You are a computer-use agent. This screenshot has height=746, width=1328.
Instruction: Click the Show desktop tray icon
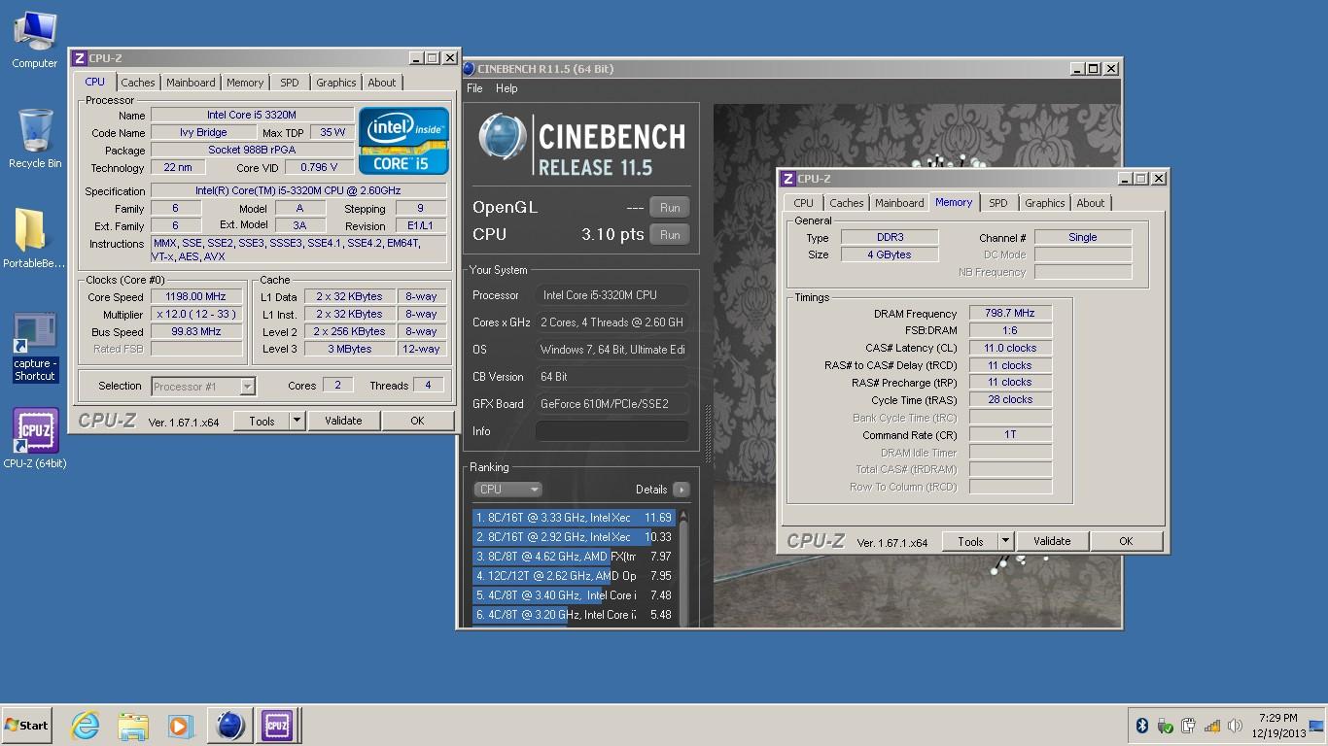(x=1316, y=726)
